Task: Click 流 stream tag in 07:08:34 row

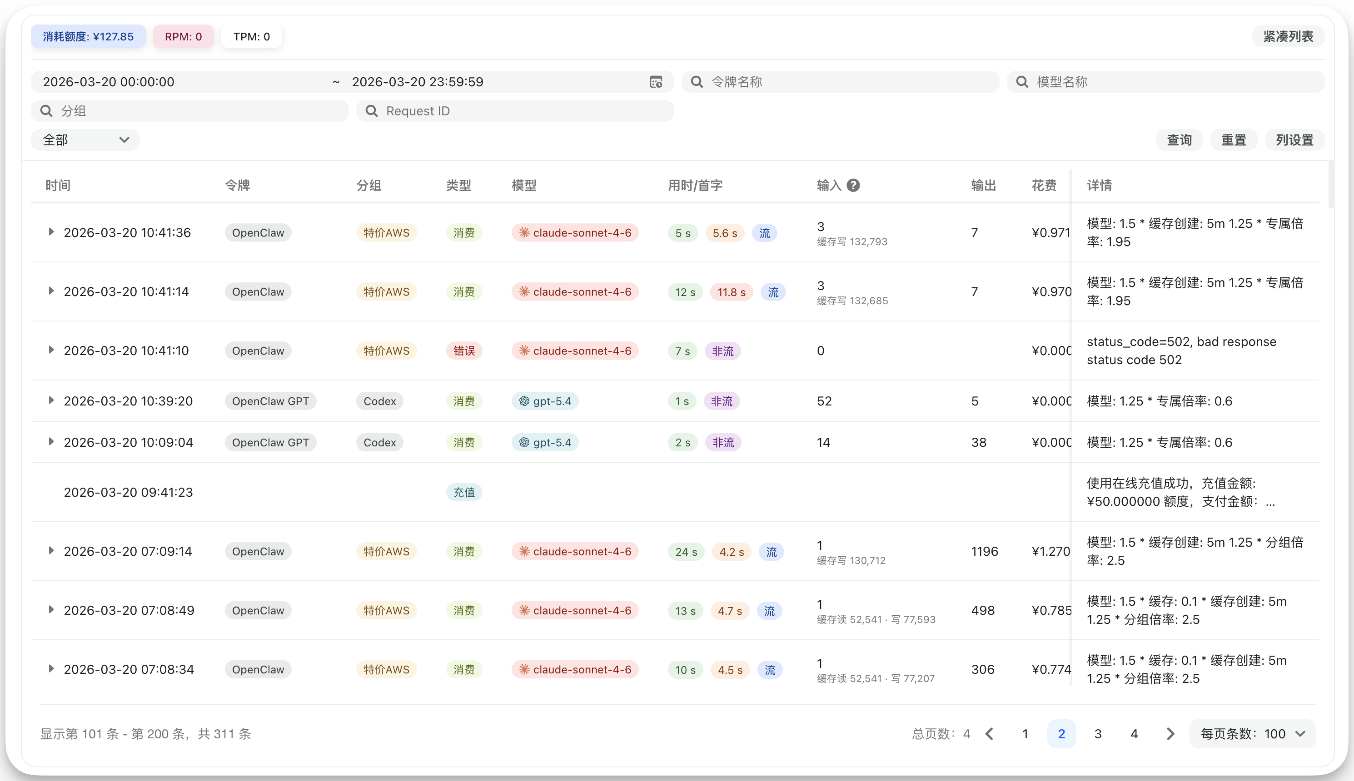Action: pos(770,670)
